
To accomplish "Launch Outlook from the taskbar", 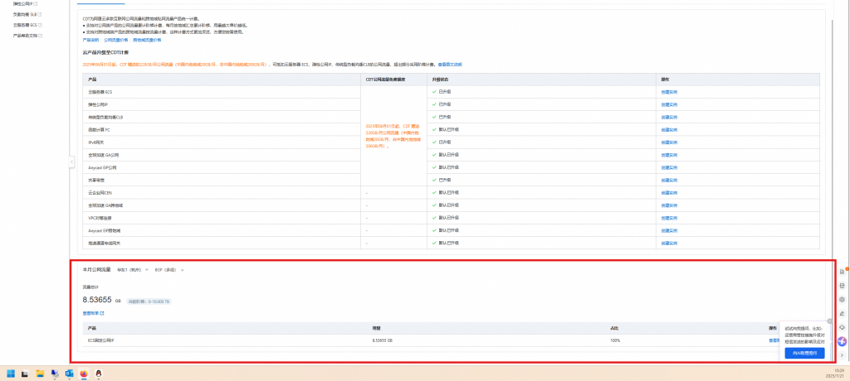I will 69,374.
